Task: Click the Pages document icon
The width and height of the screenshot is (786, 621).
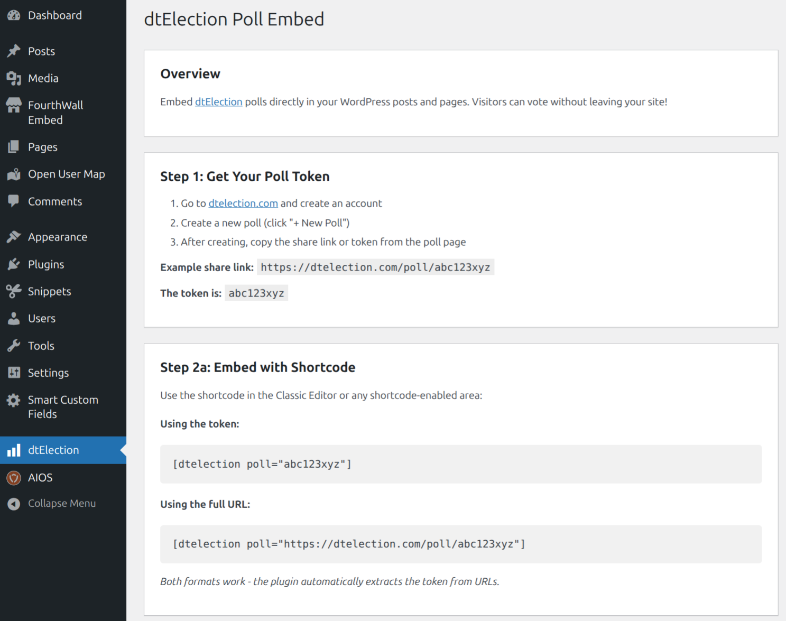Action: click(x=14, y=146)
